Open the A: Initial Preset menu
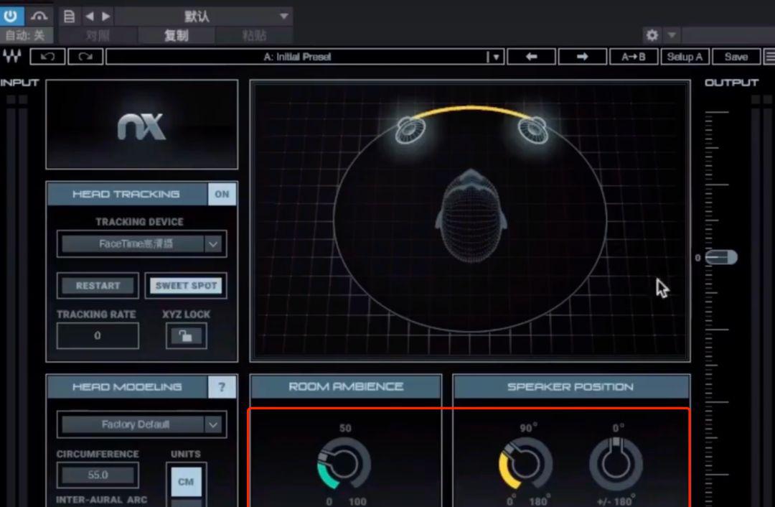The width and height of the screenshot is (775, 507). coord(305,57)
